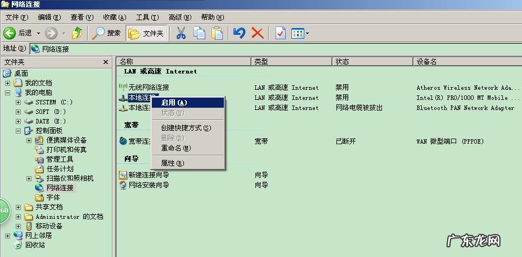The image size is (522, 257).
Task: Click the Cut scissors toolbar icon
Action: [x=181, y=33]
